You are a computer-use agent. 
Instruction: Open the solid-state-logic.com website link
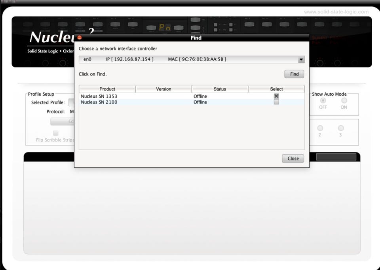coord(336,11)
